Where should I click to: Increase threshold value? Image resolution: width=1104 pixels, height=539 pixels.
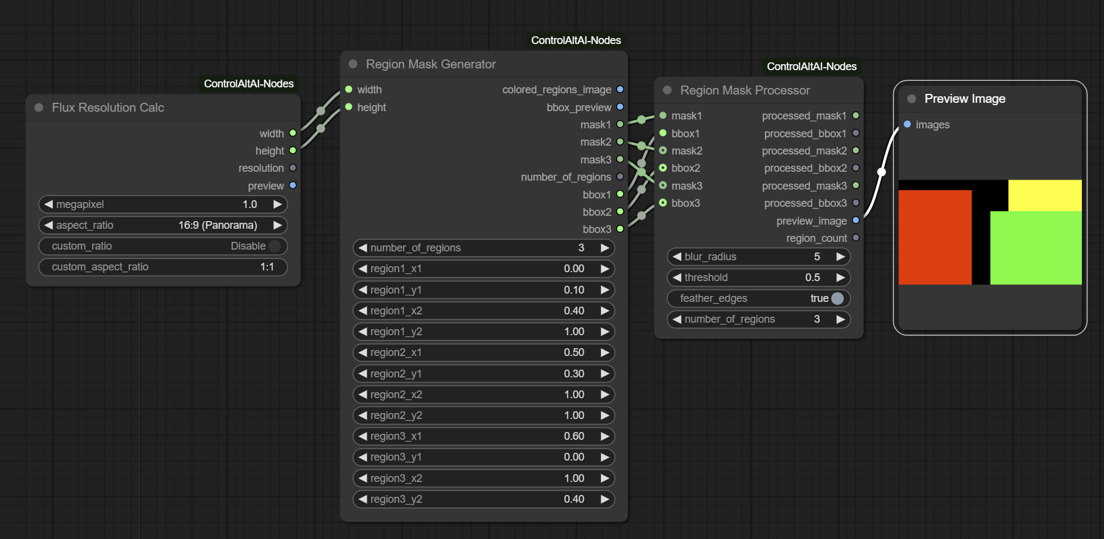(x=840, y=278)
